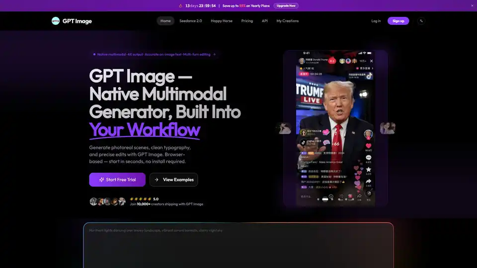
Task: Click the GPT Image brand name text
Action: click(x=77, y=21)
